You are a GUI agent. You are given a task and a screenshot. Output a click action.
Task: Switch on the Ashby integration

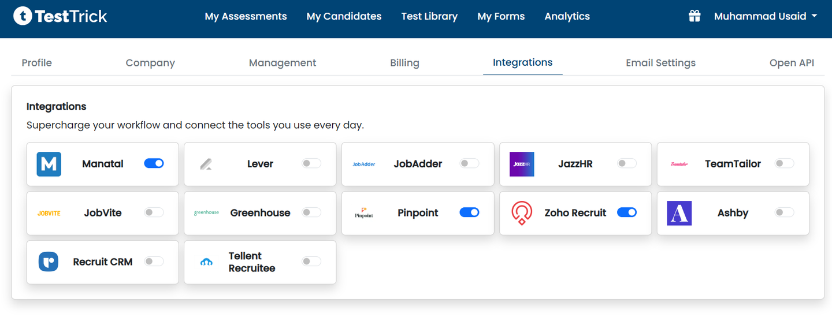785,212
